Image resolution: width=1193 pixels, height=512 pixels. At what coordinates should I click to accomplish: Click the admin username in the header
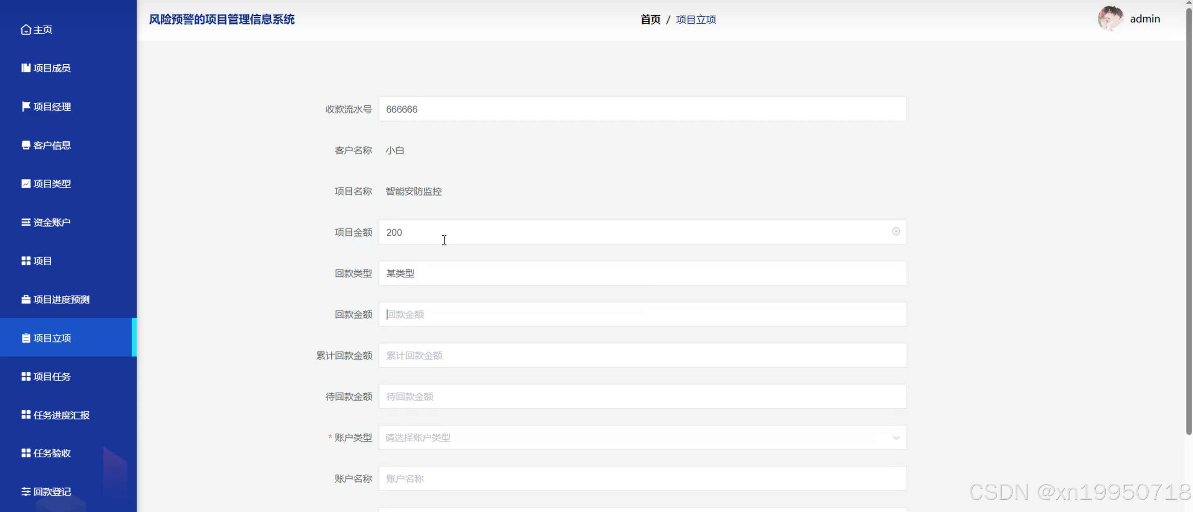[1145, 19]
